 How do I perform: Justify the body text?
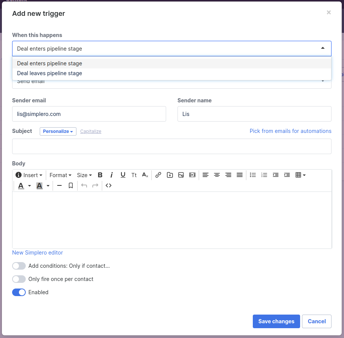click(240, 175)
